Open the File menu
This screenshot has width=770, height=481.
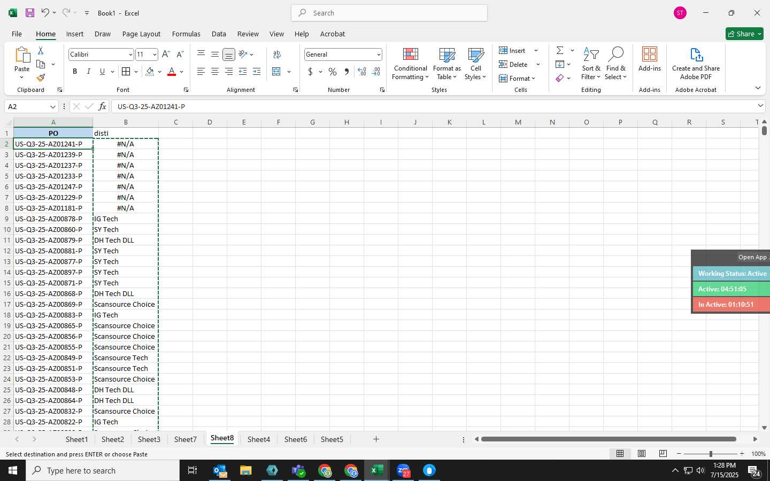coord(17,34)
